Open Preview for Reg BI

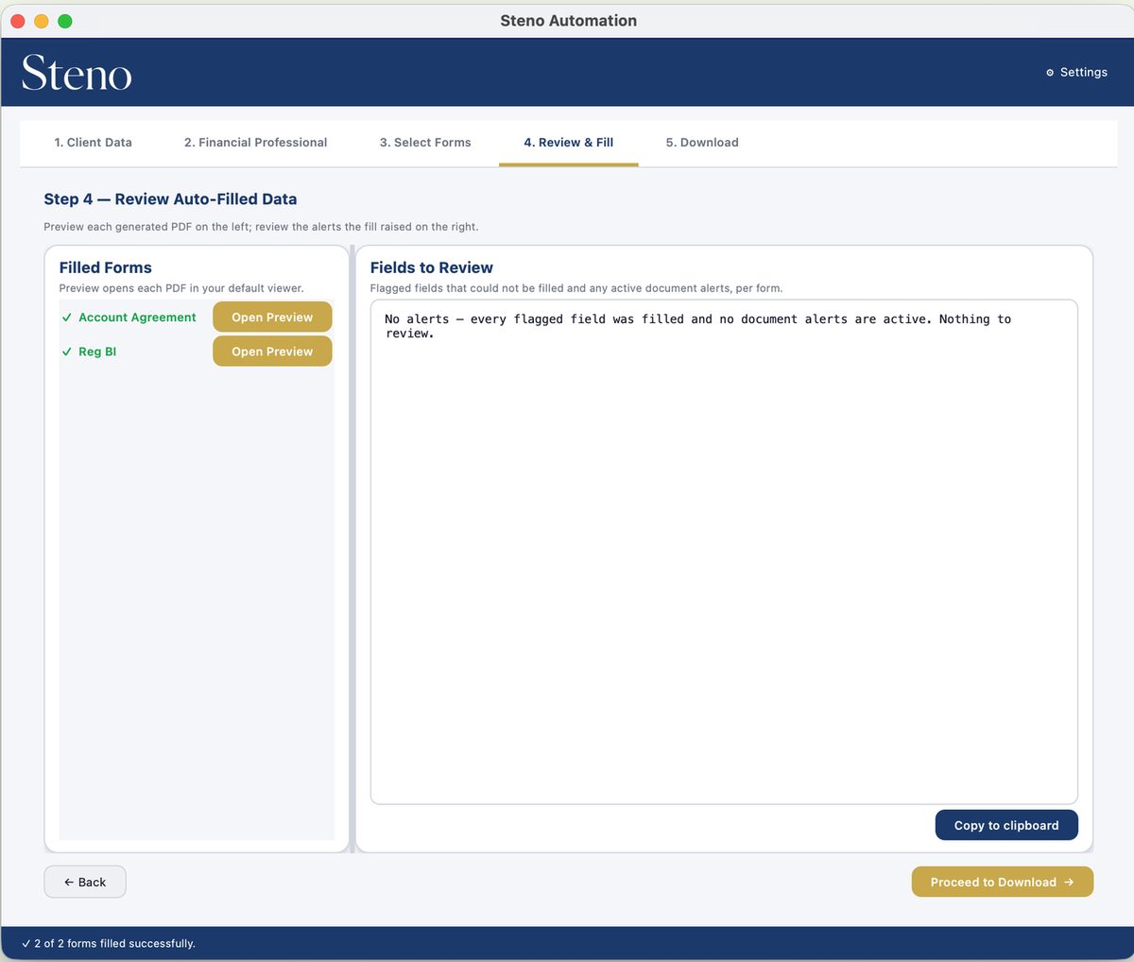[x=272, y=352]
